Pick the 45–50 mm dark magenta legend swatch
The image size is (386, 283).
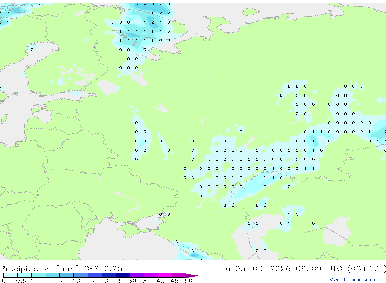pos(179,275)
